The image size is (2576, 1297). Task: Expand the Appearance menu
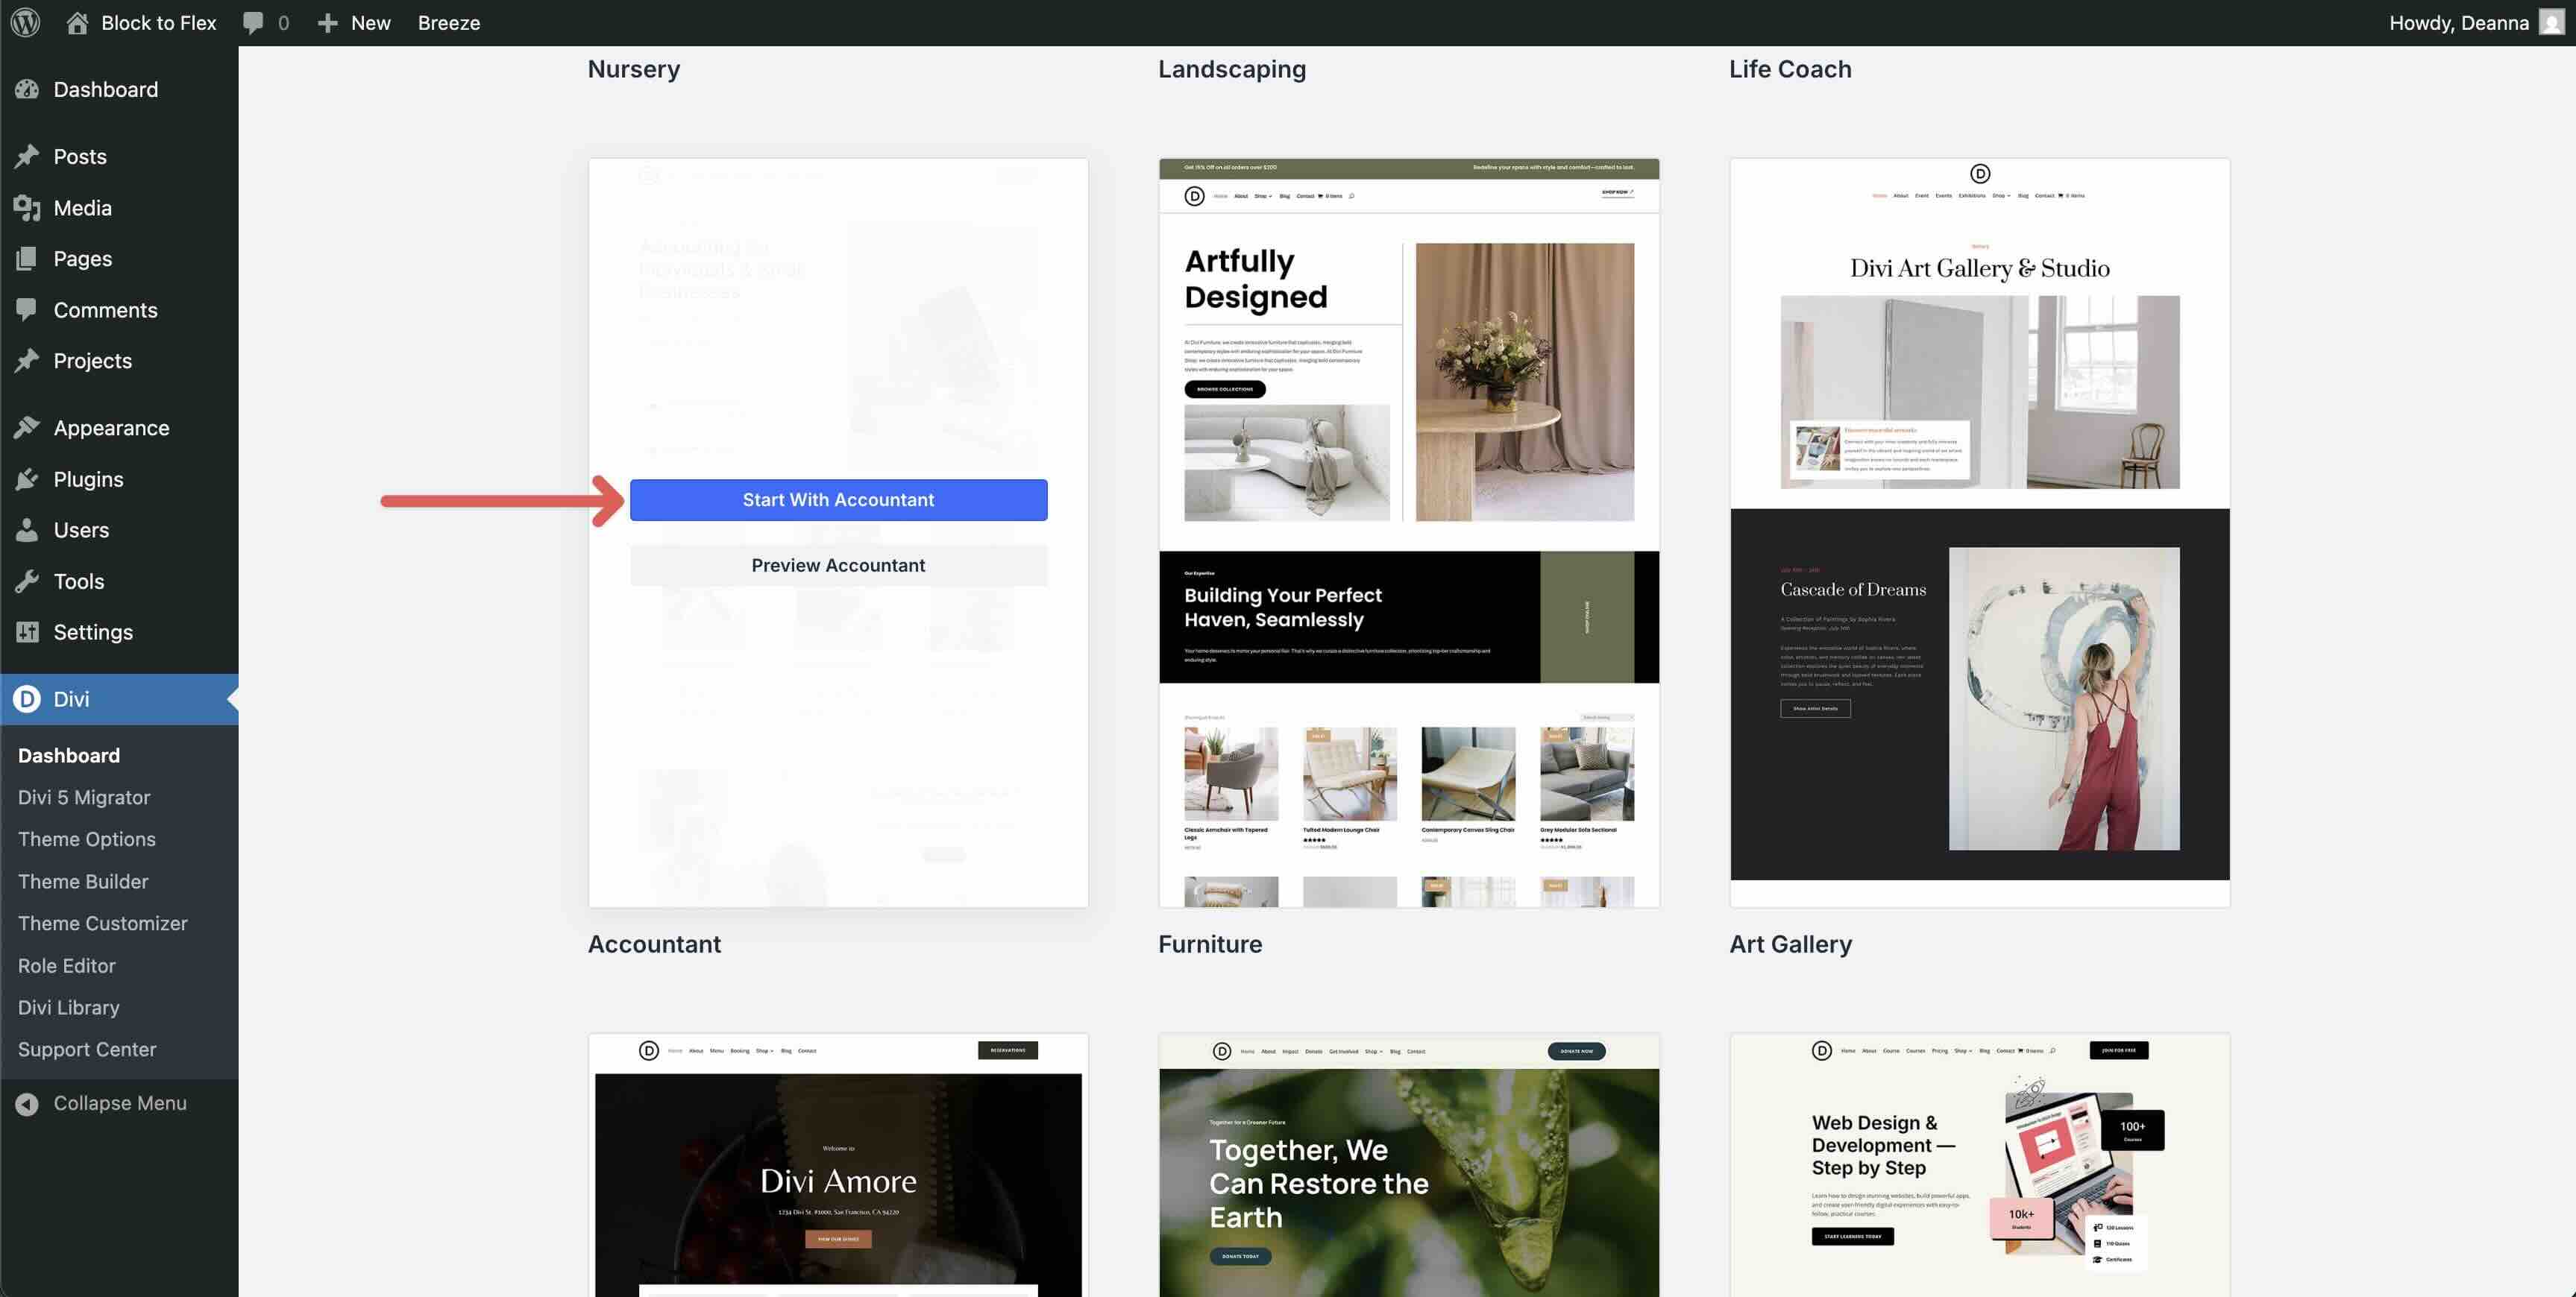111,428
